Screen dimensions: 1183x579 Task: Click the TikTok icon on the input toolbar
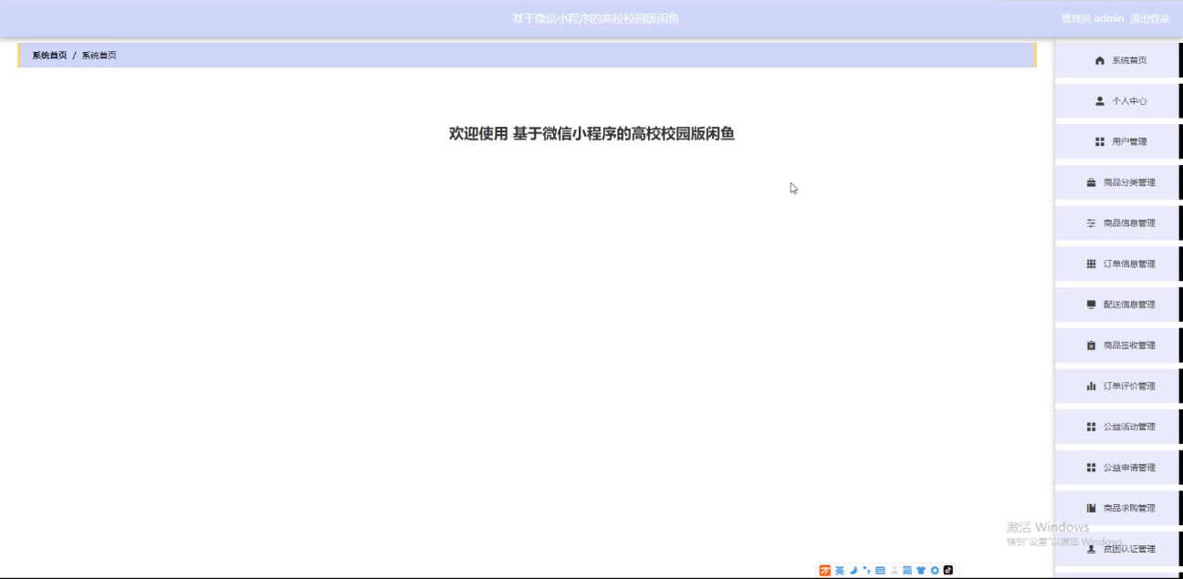point(947,571)
